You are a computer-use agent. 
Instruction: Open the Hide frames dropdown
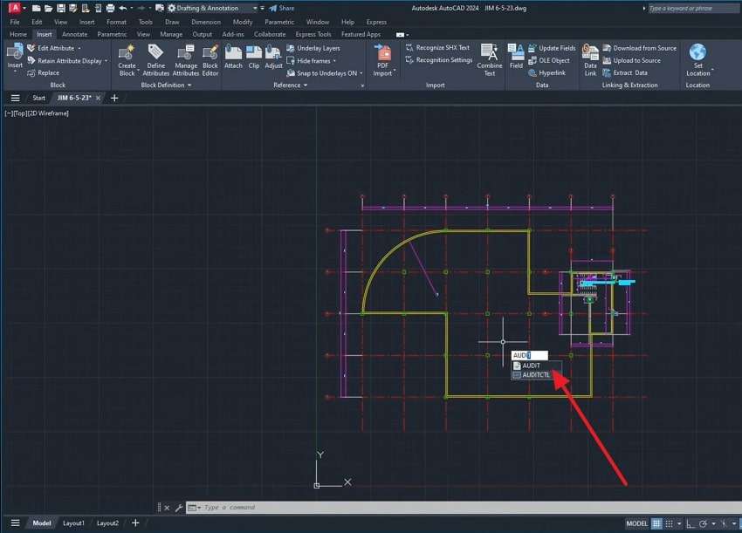click(x=334, y=61)
